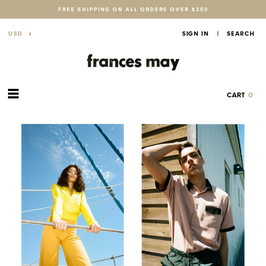The height and width of the screenshot is (266, 266).
Task: Click the frances may logo
Action: tap(133, 62)
